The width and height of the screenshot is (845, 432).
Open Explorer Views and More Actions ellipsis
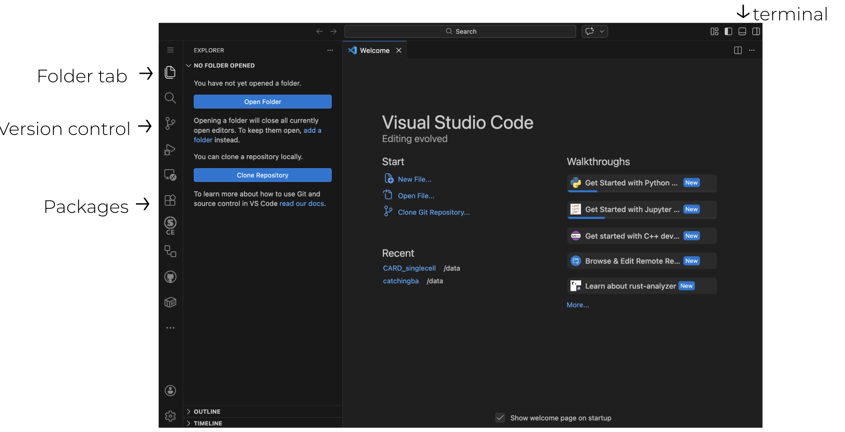coord(330,50)
